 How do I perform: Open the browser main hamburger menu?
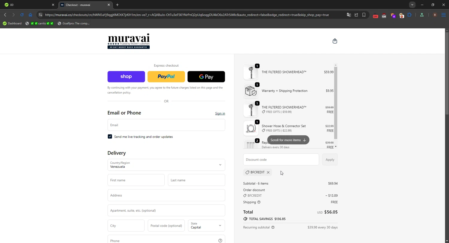(x=444, y=15)
